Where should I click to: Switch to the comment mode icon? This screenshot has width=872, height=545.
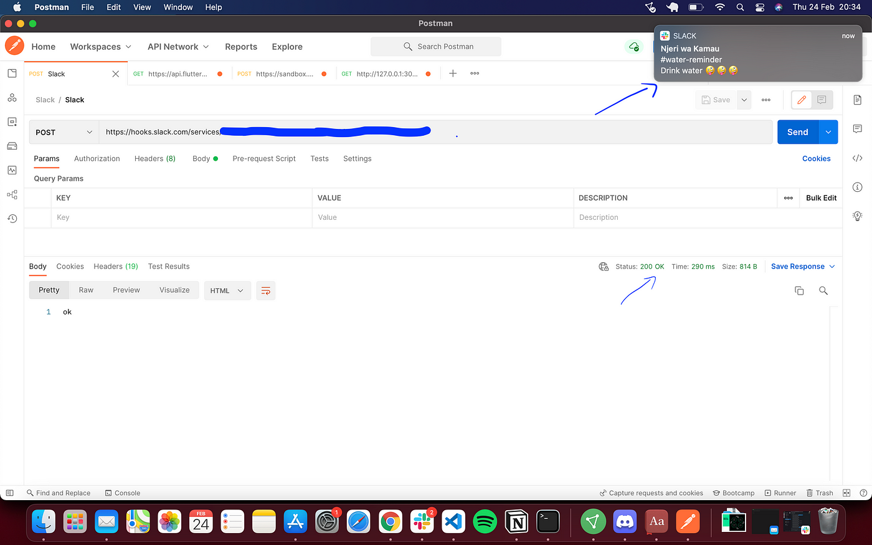coord(822,100)
